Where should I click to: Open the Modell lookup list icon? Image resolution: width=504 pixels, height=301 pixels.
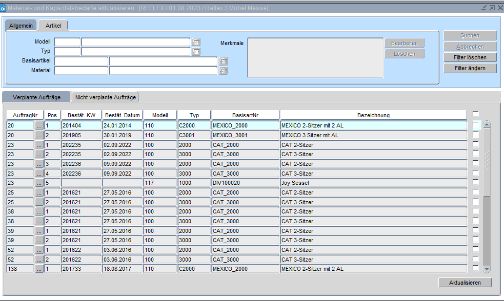(x=196, y=42)
